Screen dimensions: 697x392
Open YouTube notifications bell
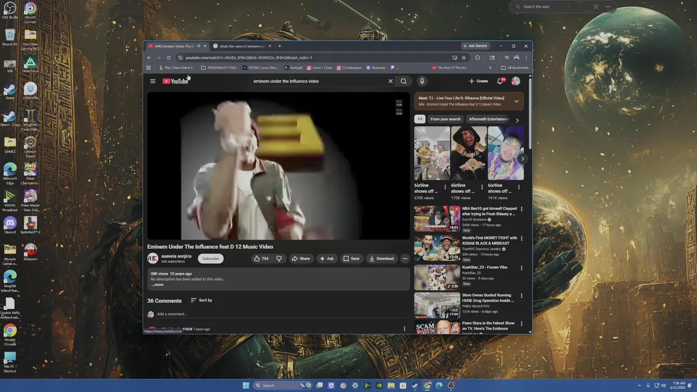pos(500,81)
